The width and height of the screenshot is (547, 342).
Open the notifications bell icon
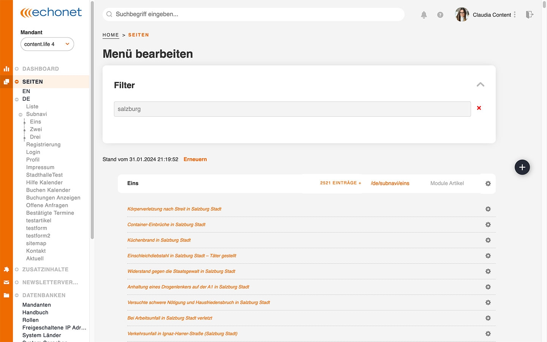[424, 15]
